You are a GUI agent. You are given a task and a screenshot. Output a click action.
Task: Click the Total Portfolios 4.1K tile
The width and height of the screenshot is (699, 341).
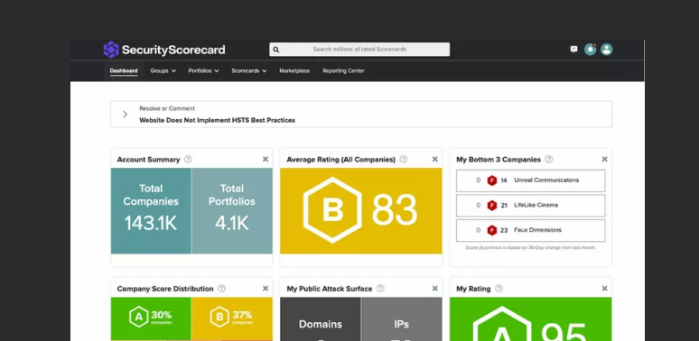pyautogui.click(x=232, y=210)
